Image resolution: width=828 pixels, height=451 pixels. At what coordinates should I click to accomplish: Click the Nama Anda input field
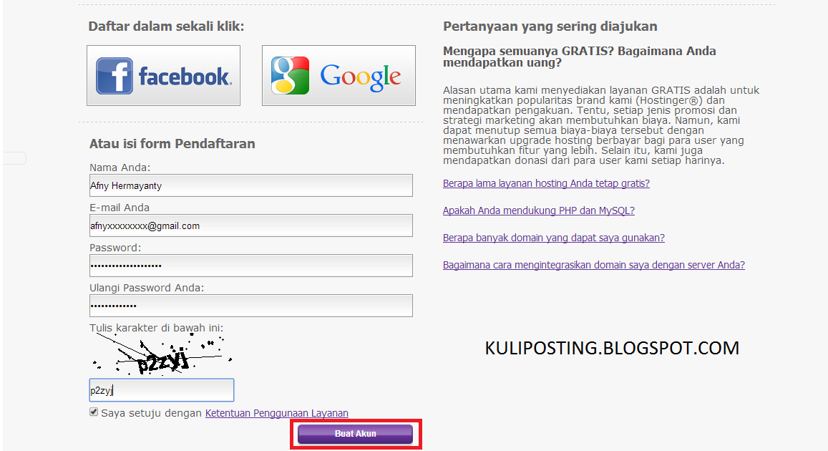(x=250, y=185)
